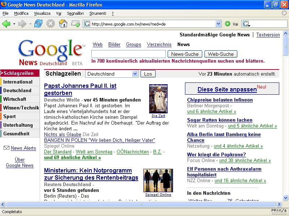Open Ministerium: Kein Notprogramm headline
This screenshot has width=289, height=216.
(91, 174)
